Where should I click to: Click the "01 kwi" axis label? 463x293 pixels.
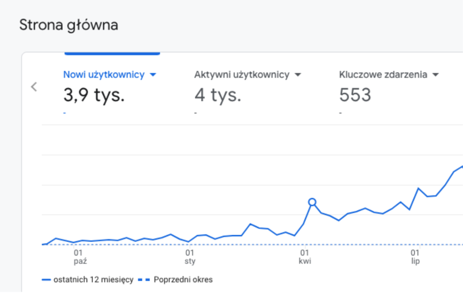[x=305, y=257]
